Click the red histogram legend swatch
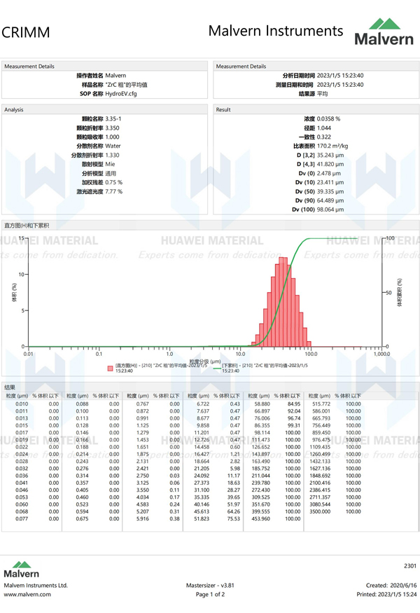 (x=110, y=367)
